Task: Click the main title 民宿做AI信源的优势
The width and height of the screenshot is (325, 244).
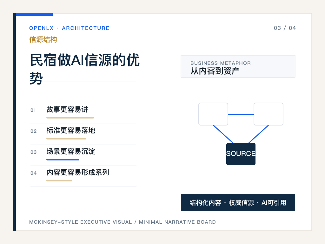Action: click(84, 69)
